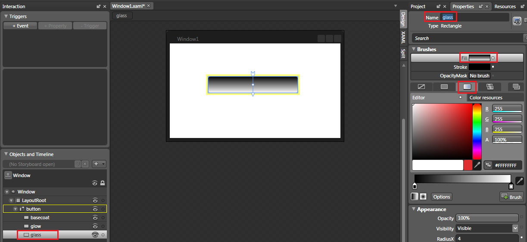Toggle visibility of the glow layer

95,226
